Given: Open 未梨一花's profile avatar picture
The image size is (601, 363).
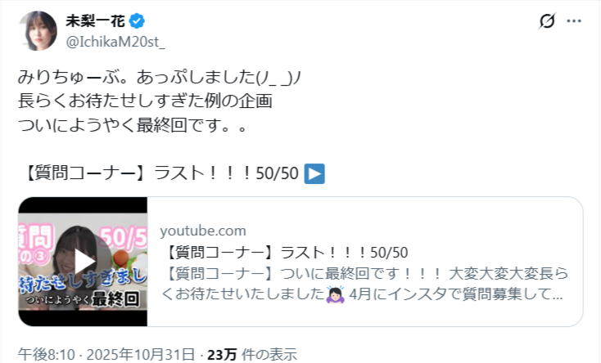Looking at the screenshot, I should coord(38,30).
